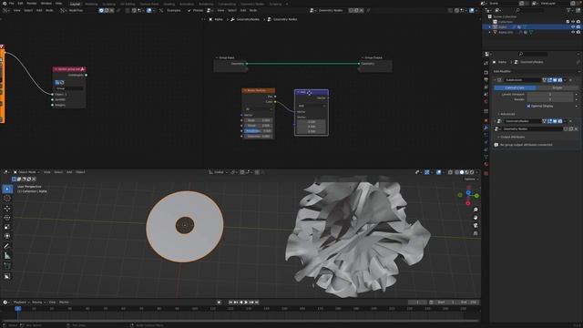Toggle Subdivision modifier viewport display icon
583x328 pixels.
tap(555, 80)
